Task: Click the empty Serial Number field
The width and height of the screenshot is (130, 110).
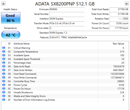Action: [67, 14]
